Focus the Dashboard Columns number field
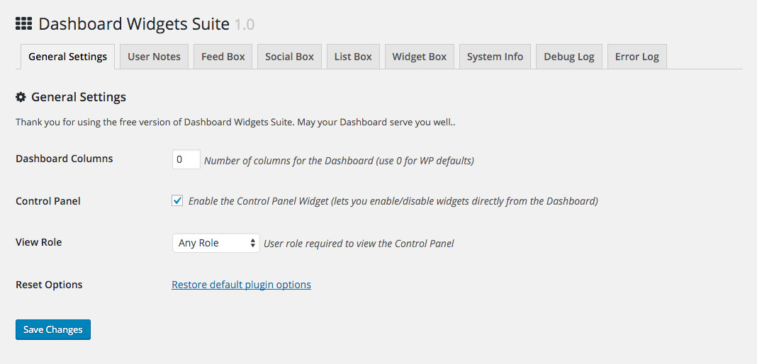757x364 pixels. click(186, 159)
